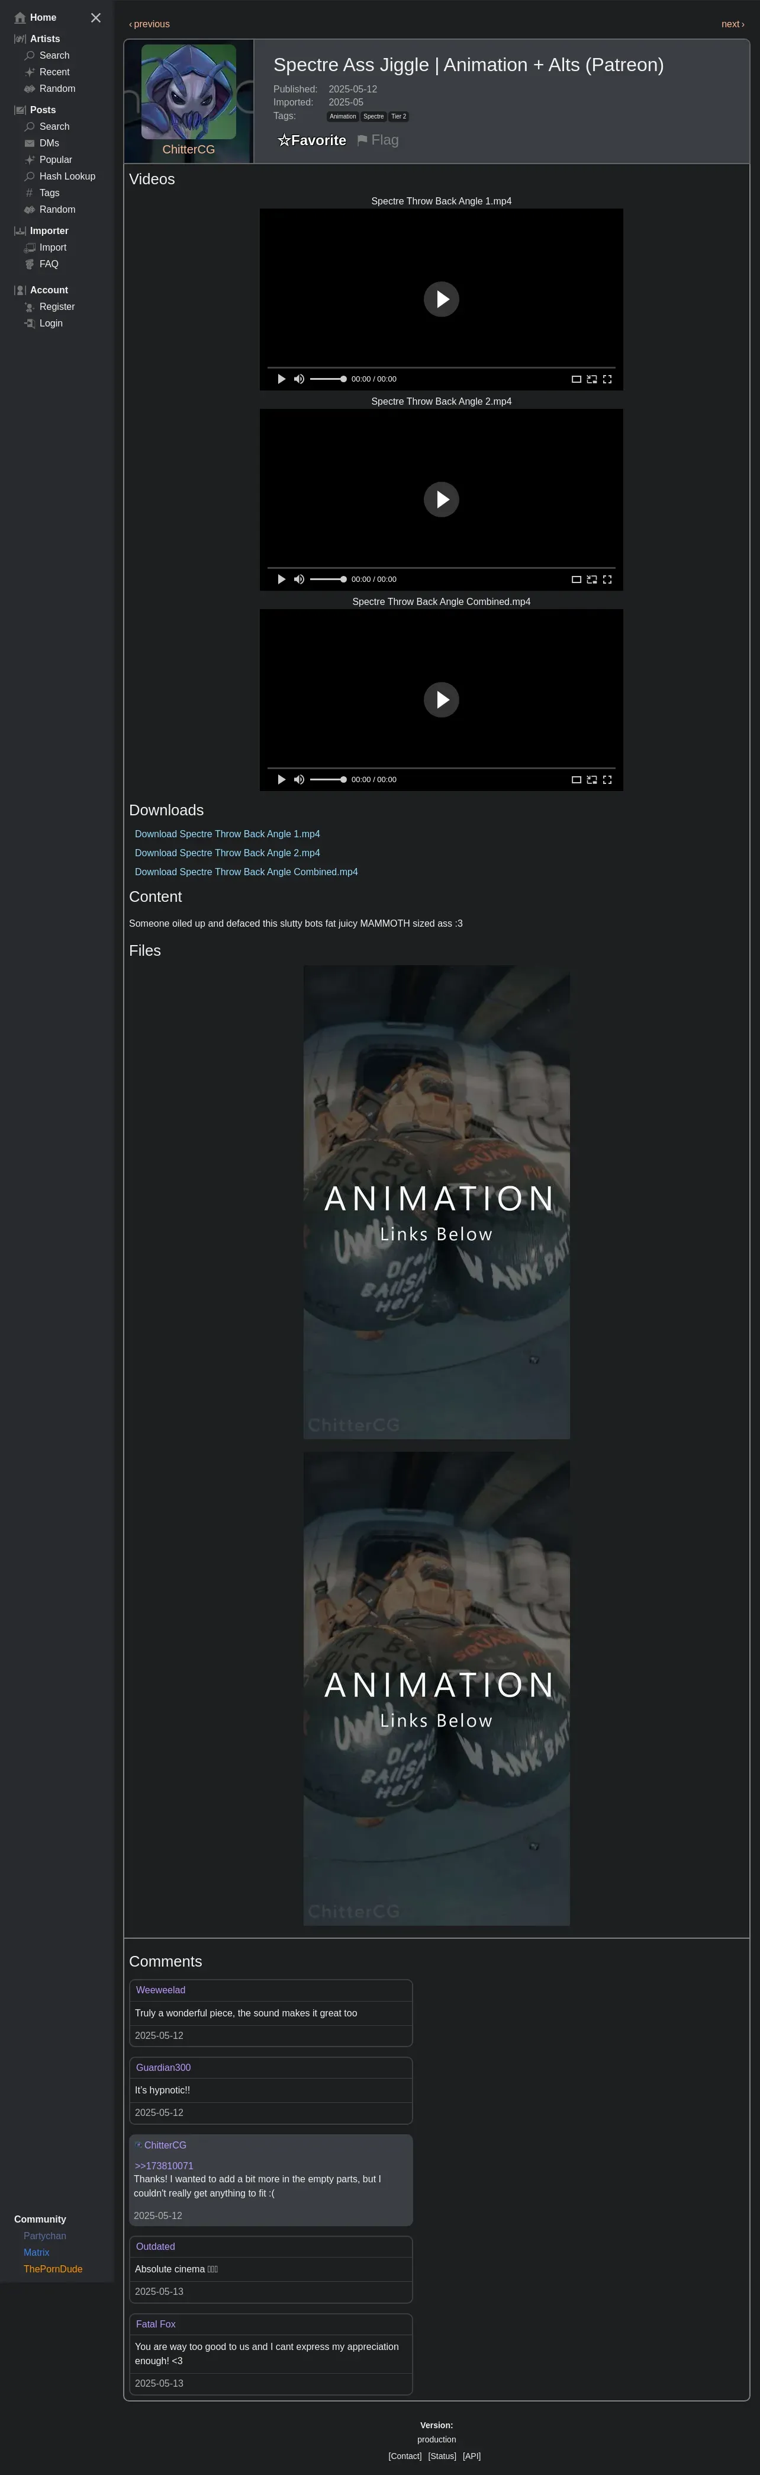This screenshot has width=760, height=2475.
Task: Favorite this post with the star
Action: 312,140
